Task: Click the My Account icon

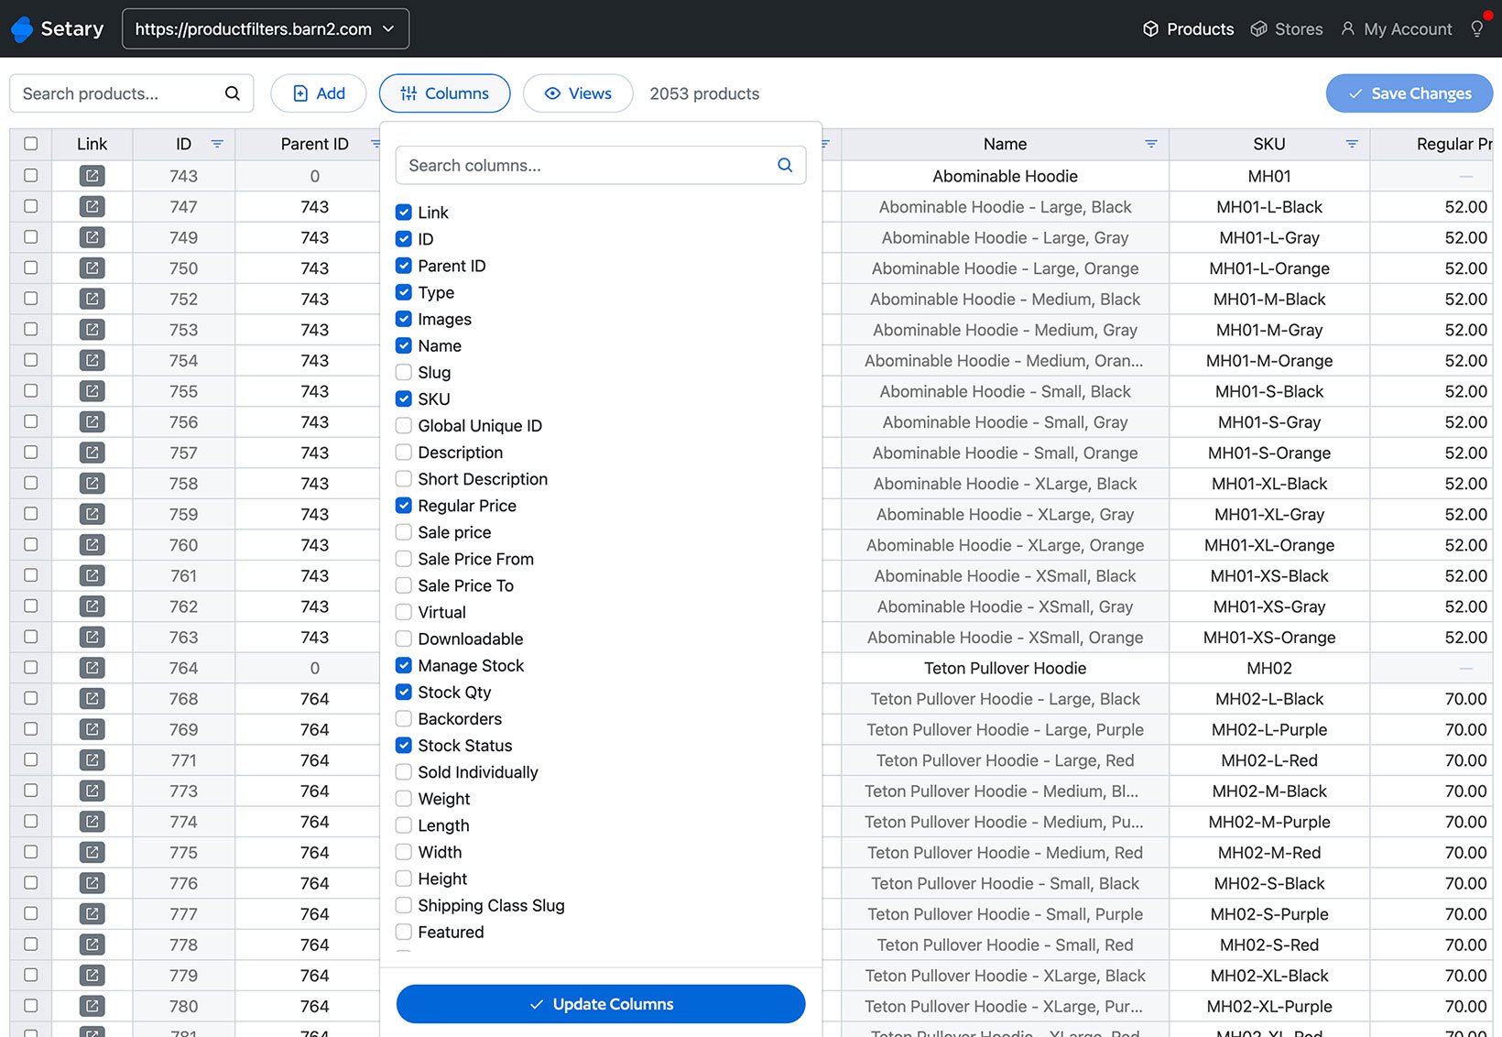Action: point(1347,28)
